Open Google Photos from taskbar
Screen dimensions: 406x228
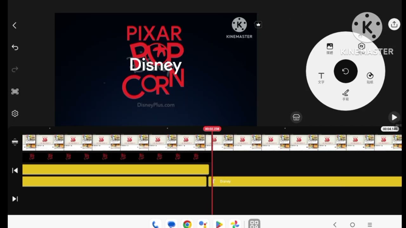pyautogui.click(x=235, y=224)
